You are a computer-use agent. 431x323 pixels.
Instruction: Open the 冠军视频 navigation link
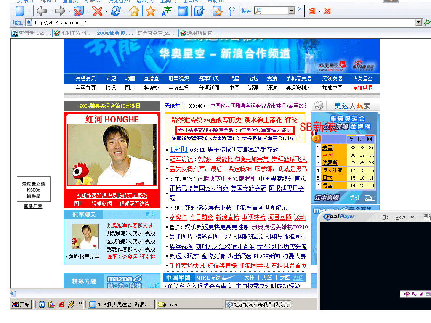tap(178, 79)
